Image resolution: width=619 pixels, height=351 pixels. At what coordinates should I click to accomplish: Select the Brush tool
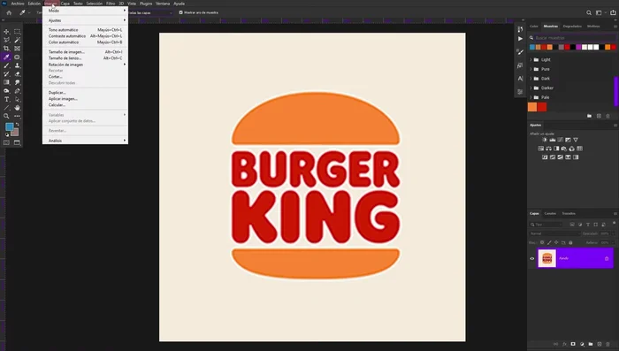pyautogui.click(x=6, y=65)
